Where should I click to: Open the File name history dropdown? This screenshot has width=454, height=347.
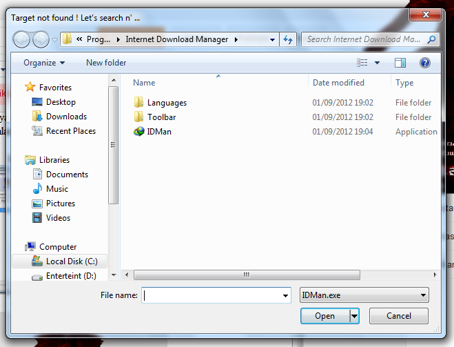285,295
